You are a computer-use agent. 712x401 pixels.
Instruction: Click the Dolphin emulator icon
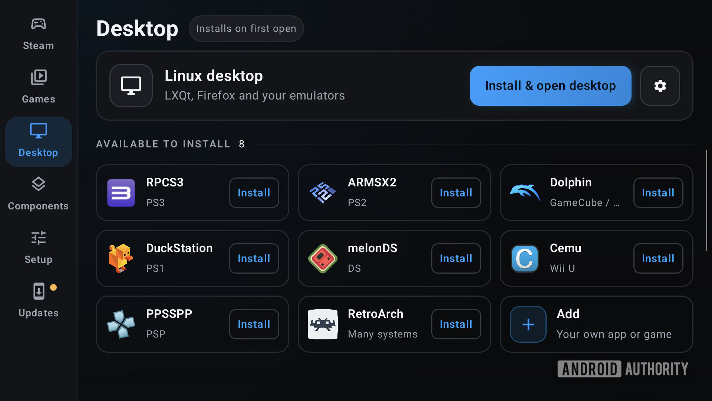pyautogui.click(x=525, y=193)
